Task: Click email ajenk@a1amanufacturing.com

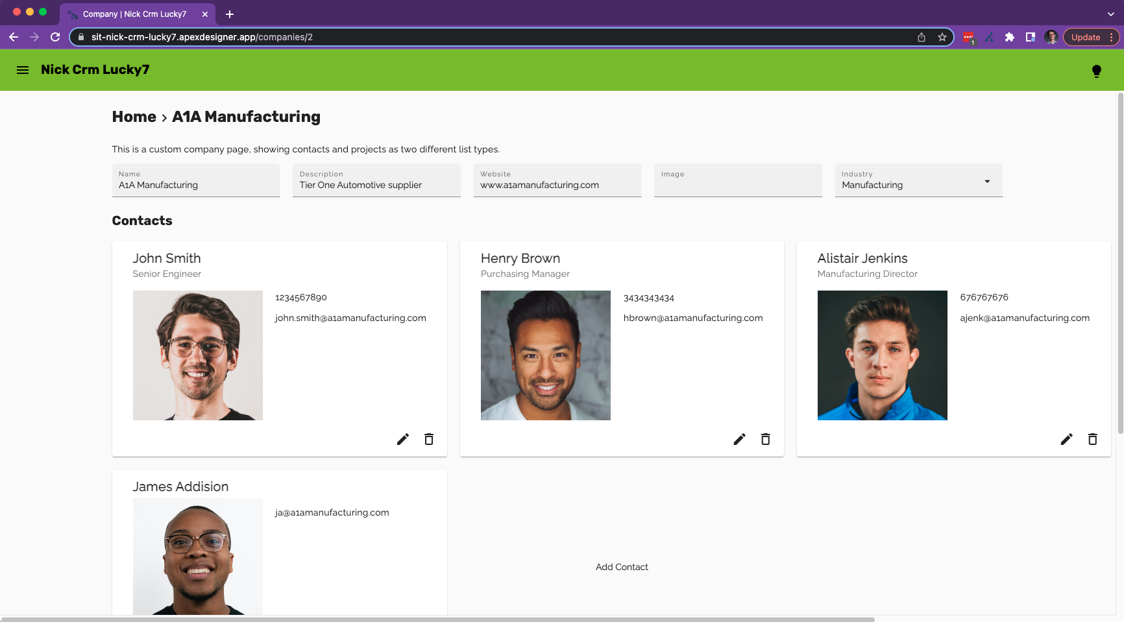Action: [x=1025, y=318]
